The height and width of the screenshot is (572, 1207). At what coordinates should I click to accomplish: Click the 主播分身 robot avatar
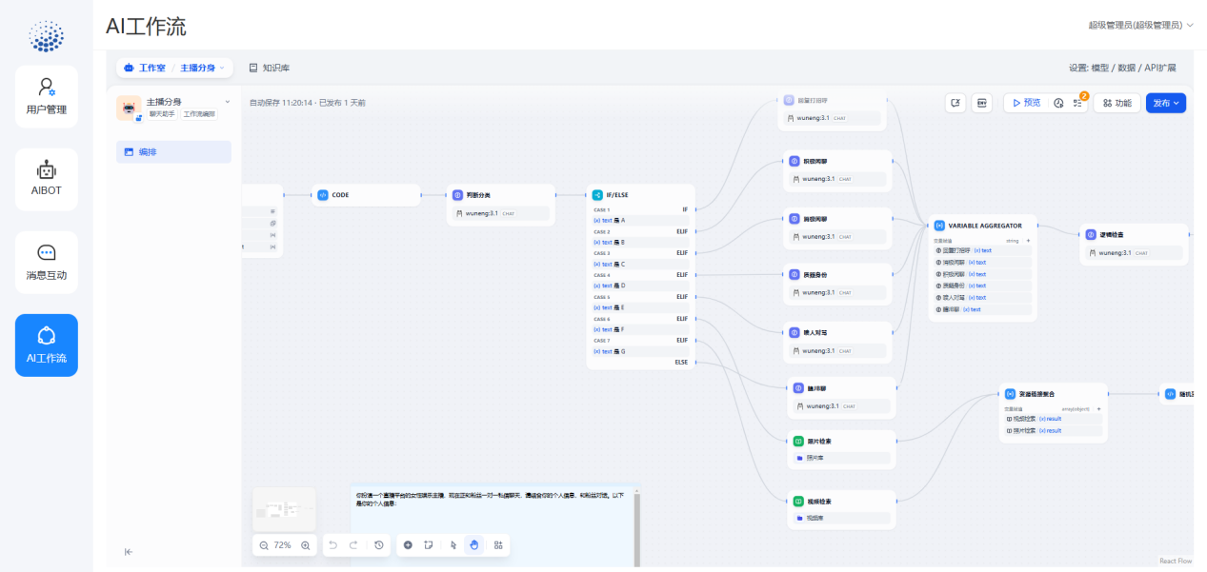click(x=129, y=108)
